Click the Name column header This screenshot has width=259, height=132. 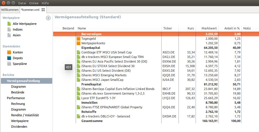(82, 28)
